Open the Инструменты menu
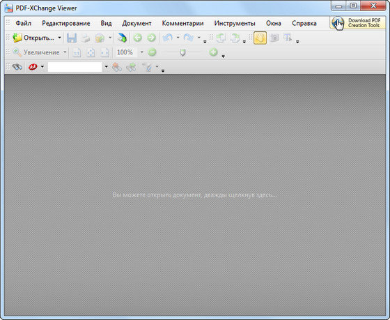 click(235, 24)
